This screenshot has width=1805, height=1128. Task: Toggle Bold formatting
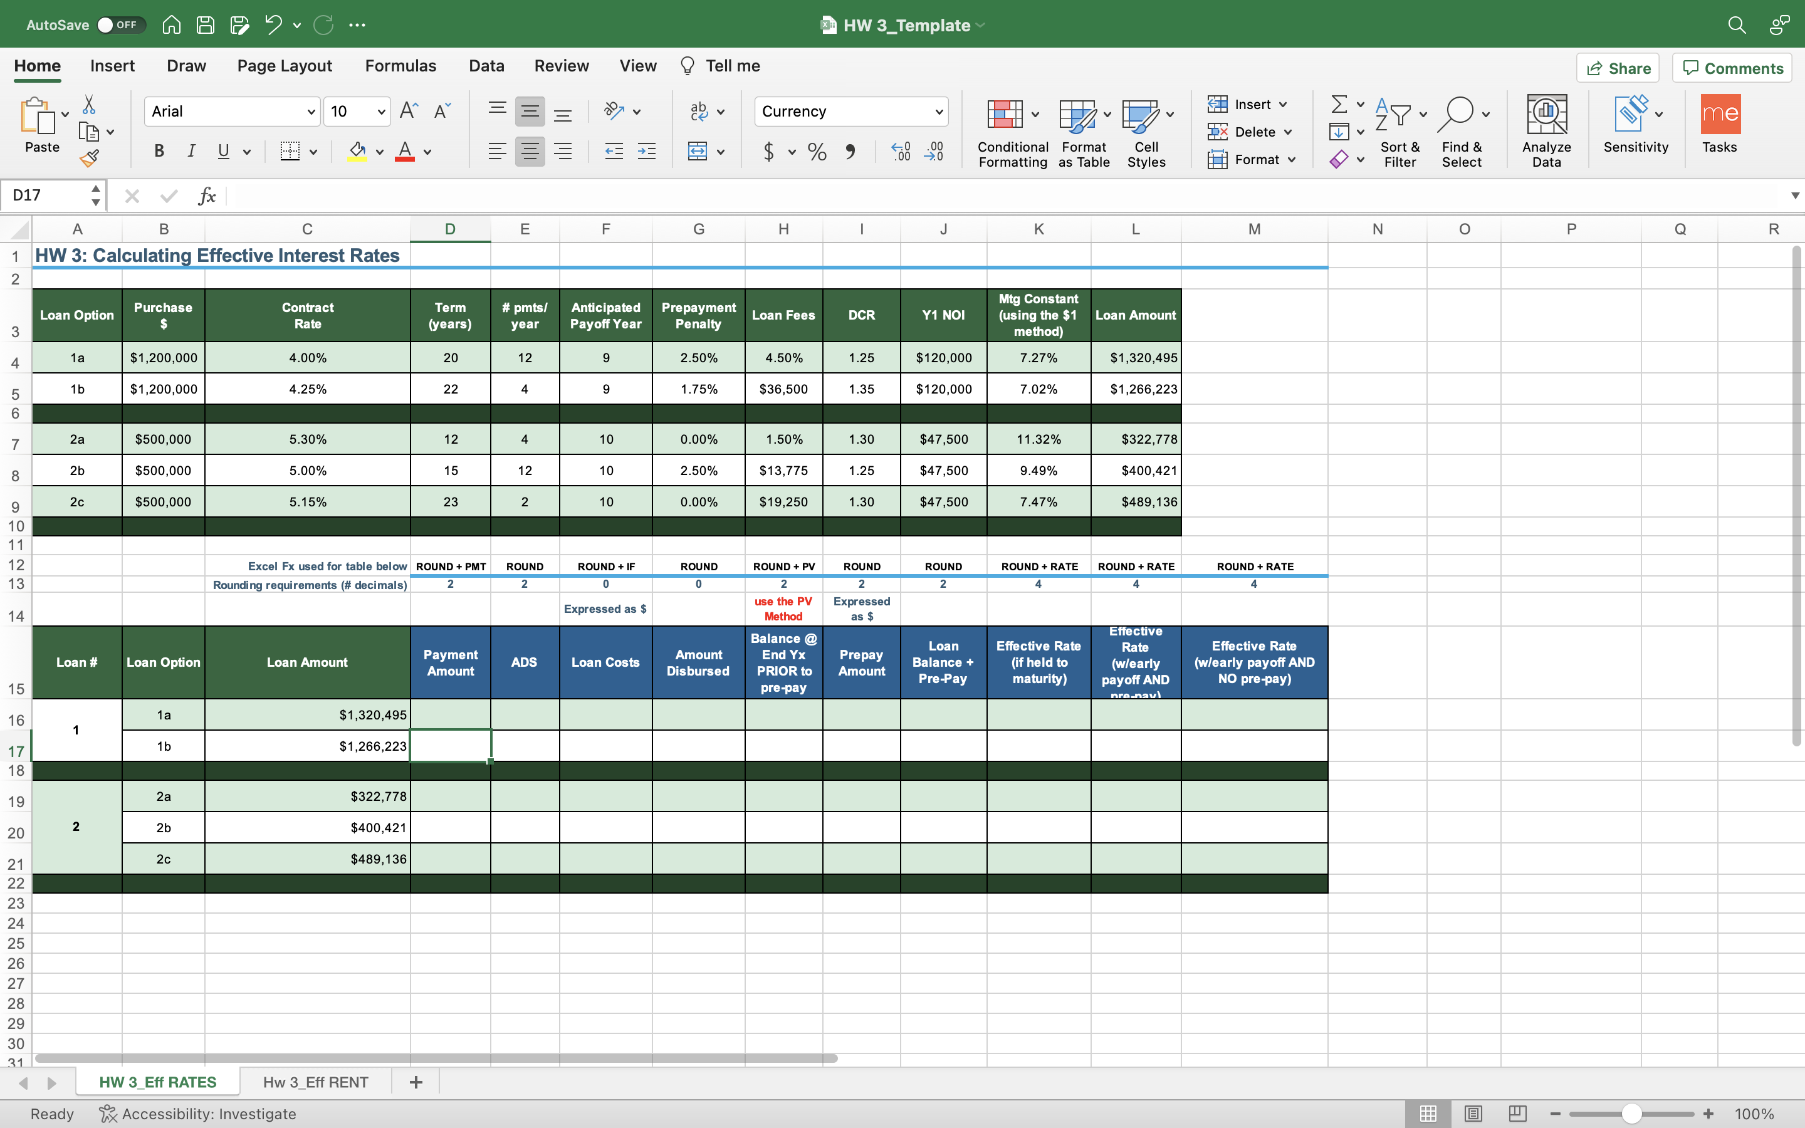click(159, 152)
